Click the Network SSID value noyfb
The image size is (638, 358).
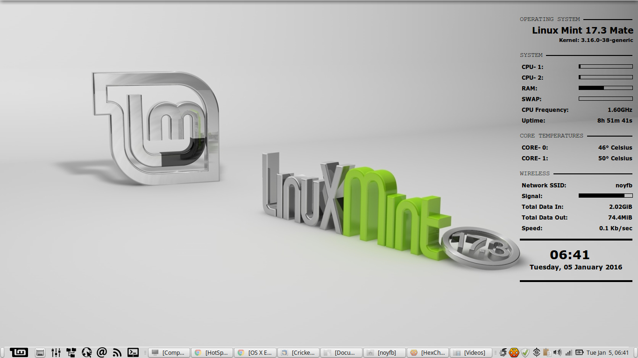(x=624, y=186)
